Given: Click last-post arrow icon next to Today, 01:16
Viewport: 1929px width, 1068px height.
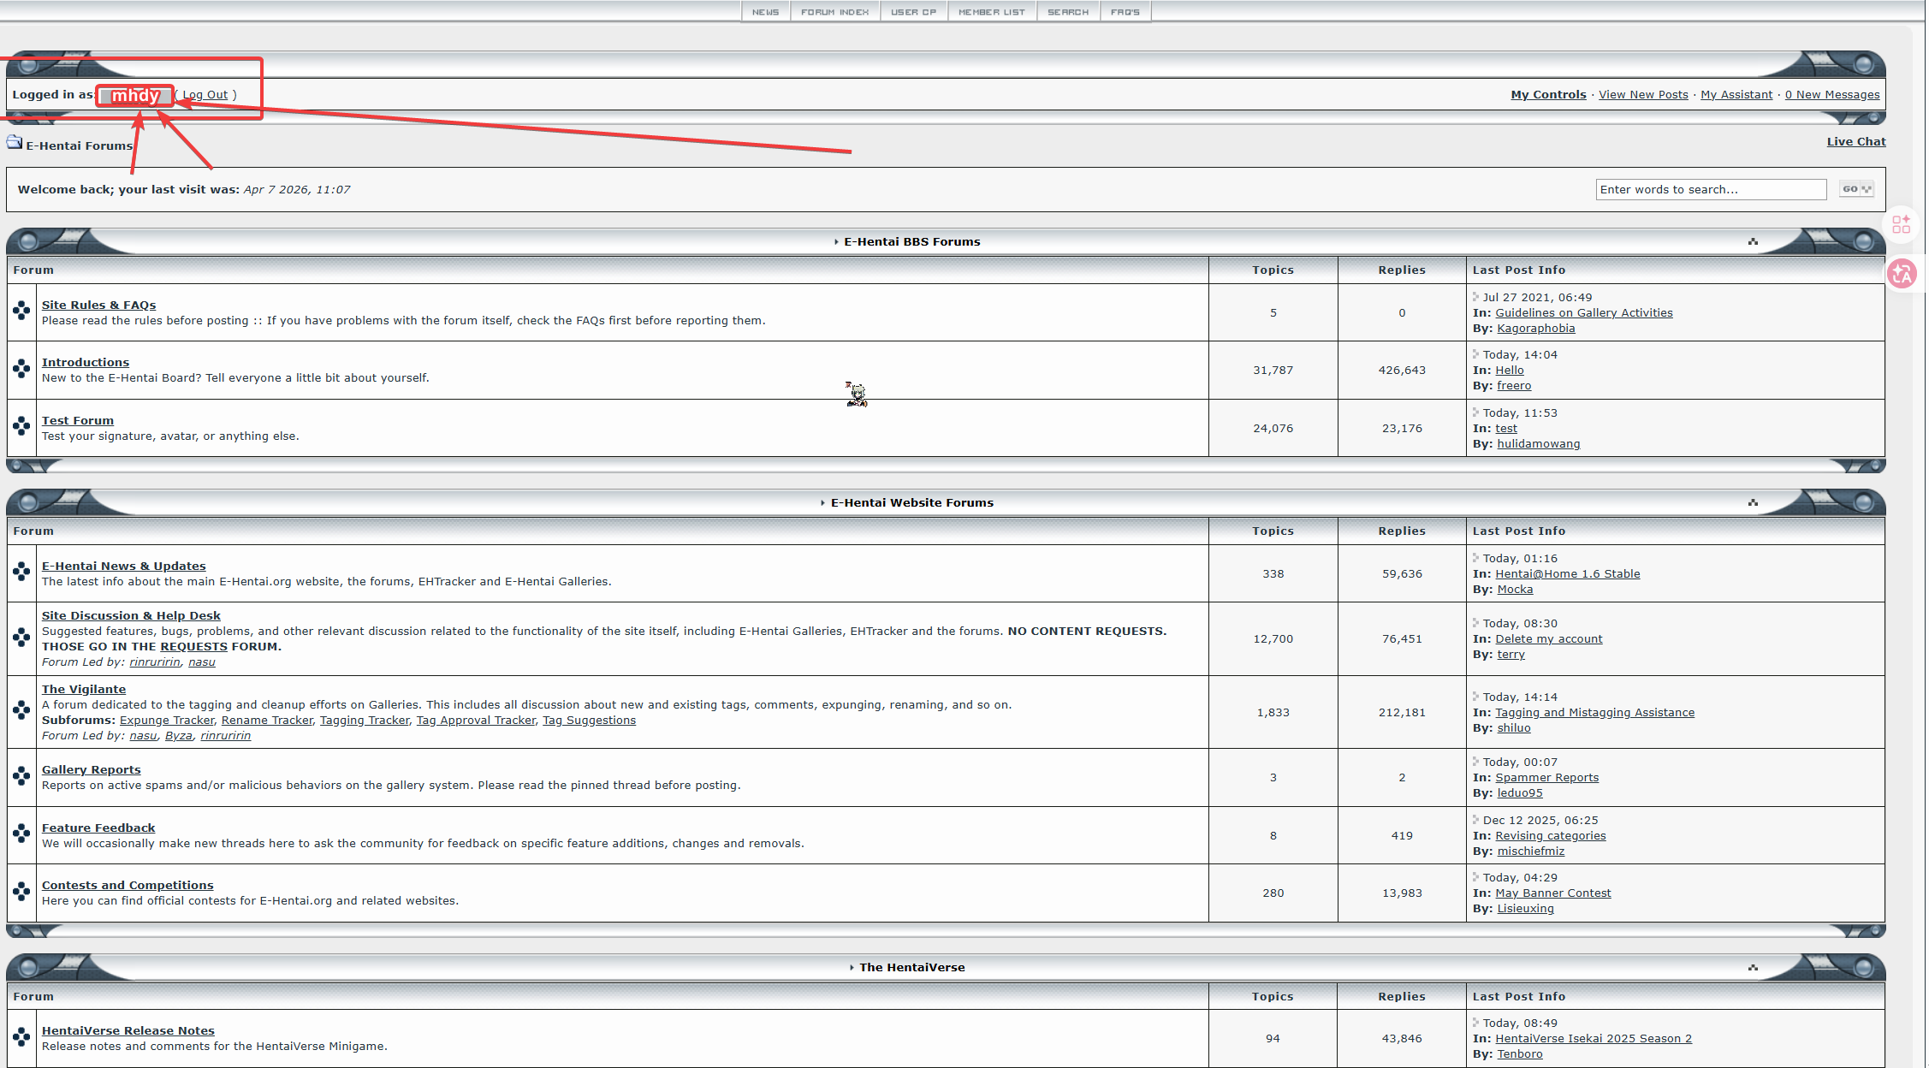Looking at the screenshot, I should coord(1475,558).
